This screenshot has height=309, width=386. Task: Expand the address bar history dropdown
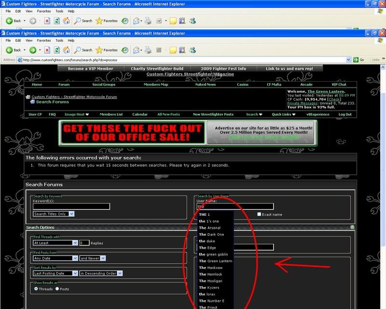click(x=348, y=60)
